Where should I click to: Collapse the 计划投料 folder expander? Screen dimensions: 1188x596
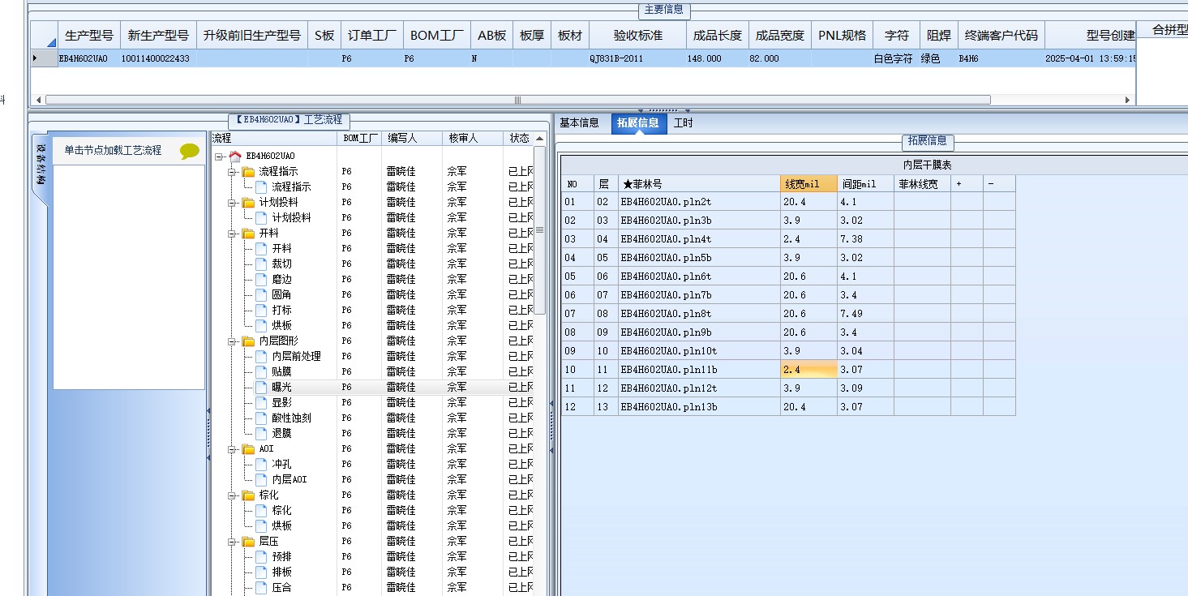coord(232,203)
